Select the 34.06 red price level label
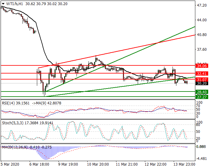 (x=202, y=66)
